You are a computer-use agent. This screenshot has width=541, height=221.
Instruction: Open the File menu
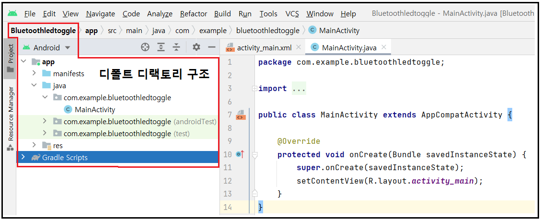[x=30, y=14]
